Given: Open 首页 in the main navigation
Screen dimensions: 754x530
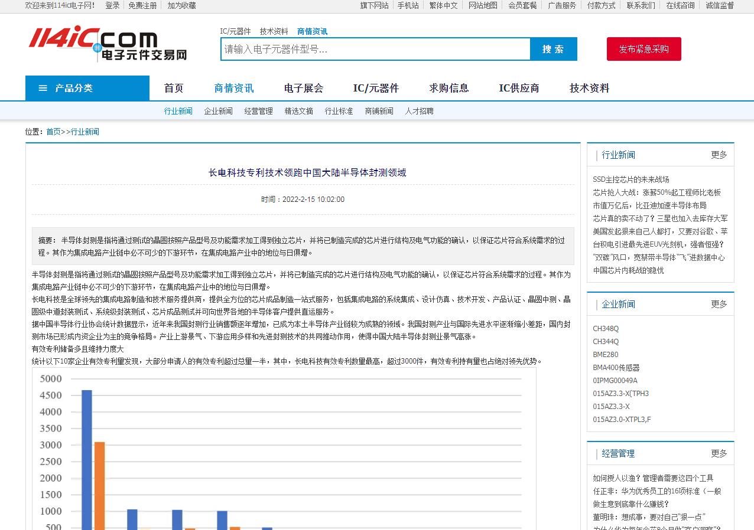Looking at the screenshot, I should pyautogui.click(x=174, y=88).
